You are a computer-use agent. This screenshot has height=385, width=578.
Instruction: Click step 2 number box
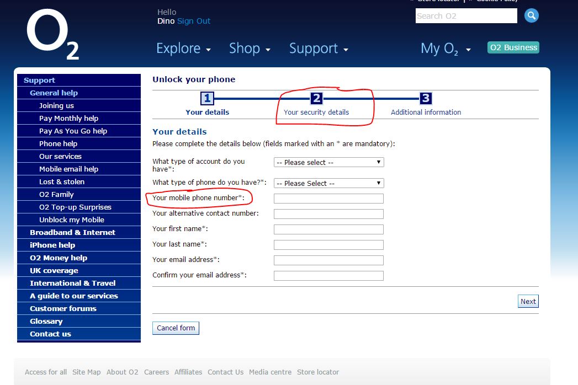316,99
